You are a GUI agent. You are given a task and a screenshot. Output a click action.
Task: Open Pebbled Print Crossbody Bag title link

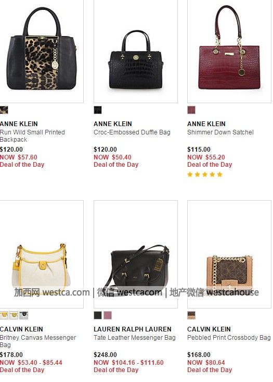click(229, 338)
